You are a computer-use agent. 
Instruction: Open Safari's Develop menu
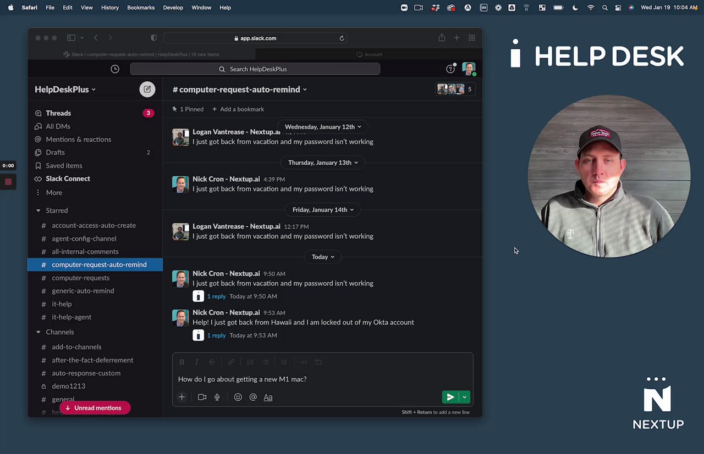click(173, 8)
